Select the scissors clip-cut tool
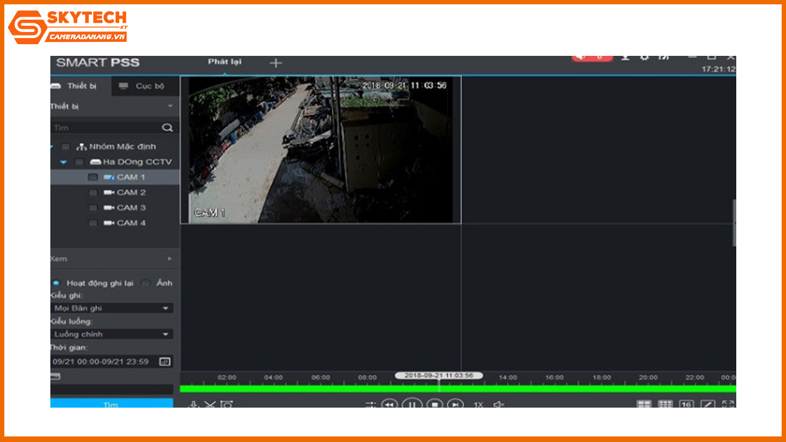This screenshot has width=786, height=442. click(211, 404)
